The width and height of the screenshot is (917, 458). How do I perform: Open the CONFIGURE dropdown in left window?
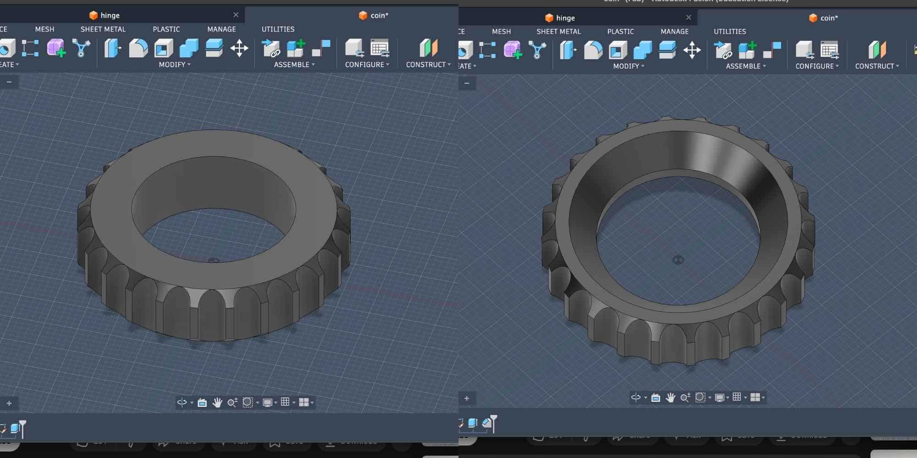(x=367, y=65)
